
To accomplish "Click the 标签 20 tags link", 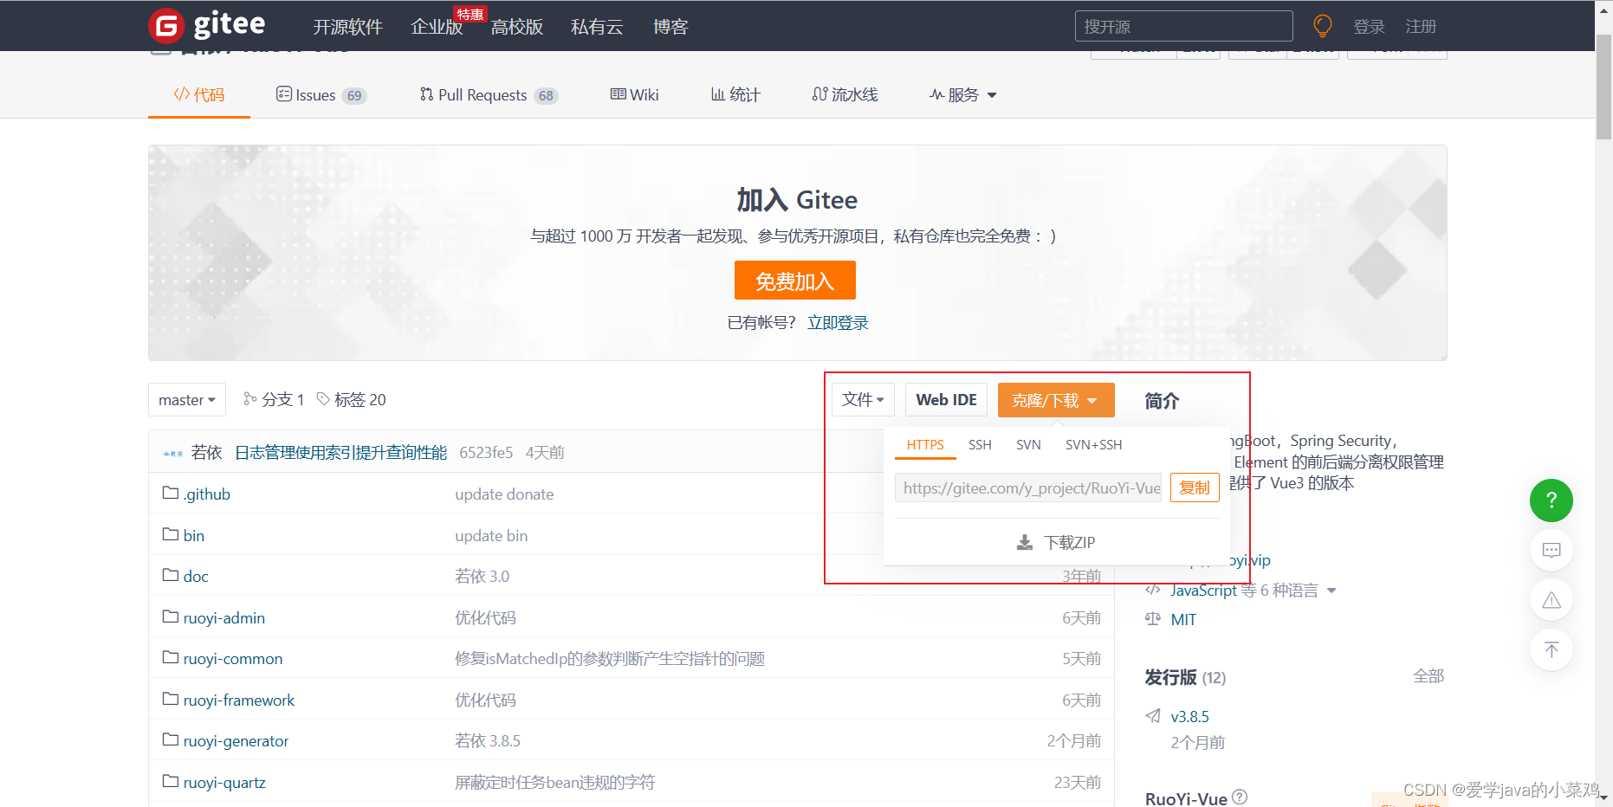I will (x=351, y=399).
